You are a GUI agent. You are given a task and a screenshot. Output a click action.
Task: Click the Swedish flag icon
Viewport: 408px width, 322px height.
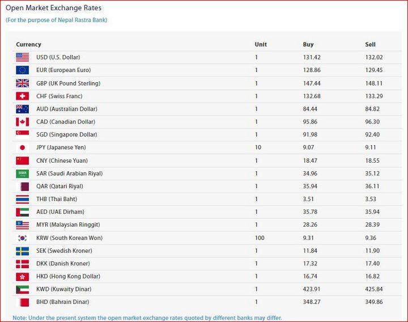(x=22, y=251)
